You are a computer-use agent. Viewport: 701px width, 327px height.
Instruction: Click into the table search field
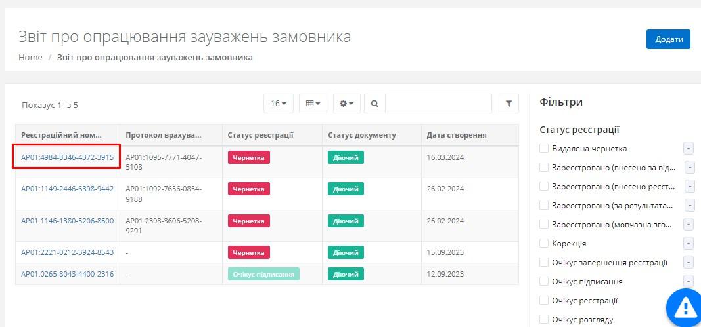tap(438, 104)
